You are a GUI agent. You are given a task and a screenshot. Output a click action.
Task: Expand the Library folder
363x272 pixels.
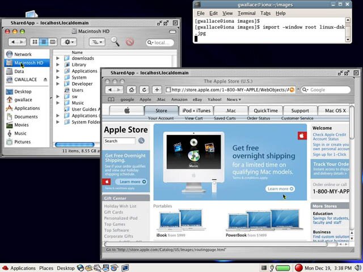(58, 65)
